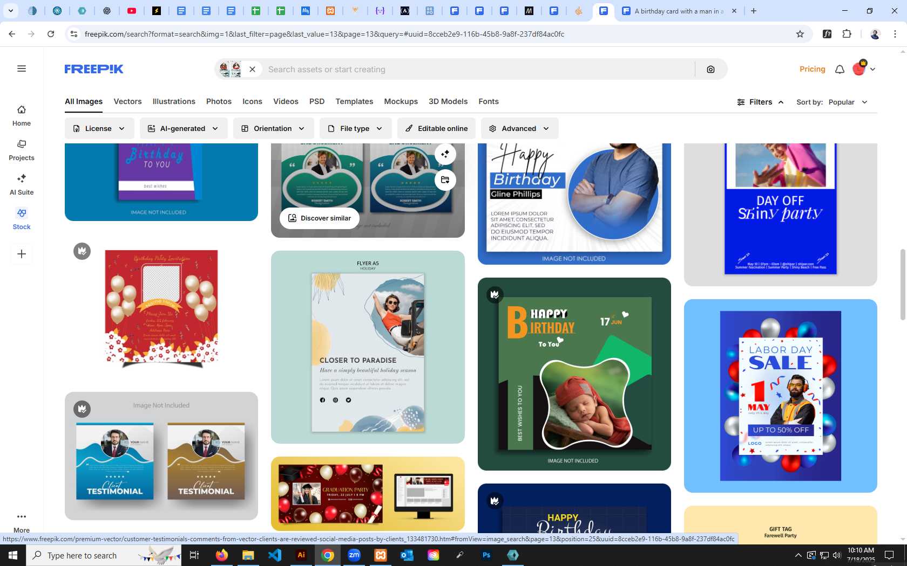Select Stock in the sidebar
907x566 pixels.
pos(22,219)
